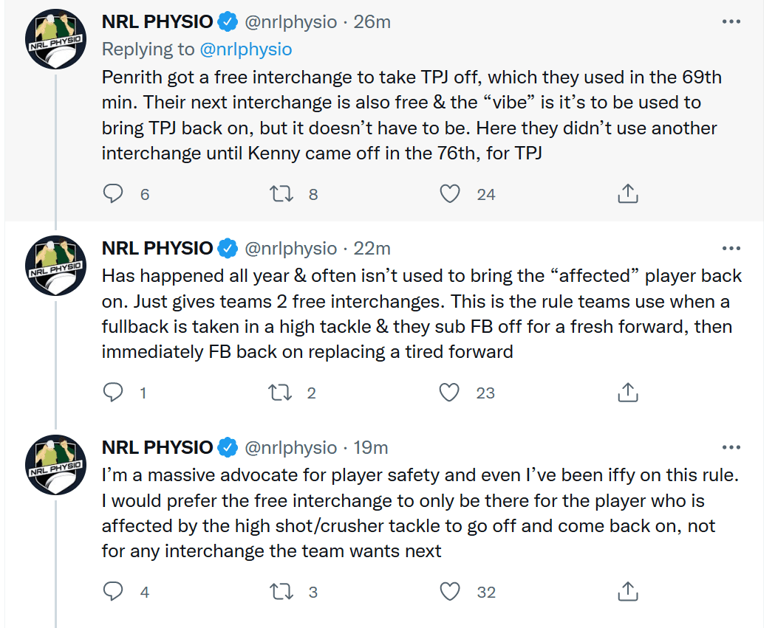Reply to the 26m tweet about Penrith

(x=113, y=193)
